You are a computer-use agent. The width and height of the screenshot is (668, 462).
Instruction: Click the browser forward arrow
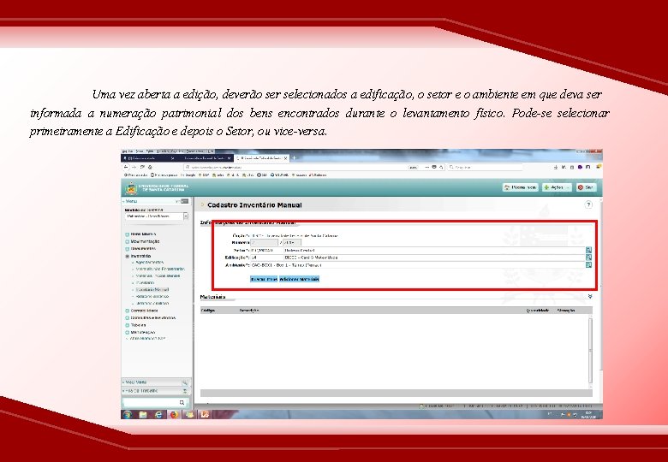pyautogui.click(x=134, y=167)
